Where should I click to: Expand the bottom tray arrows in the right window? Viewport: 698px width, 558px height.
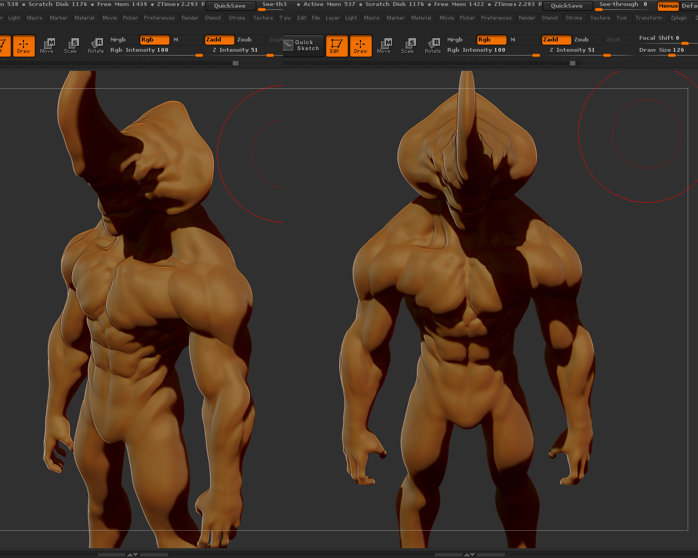click(x=470, y=555)
